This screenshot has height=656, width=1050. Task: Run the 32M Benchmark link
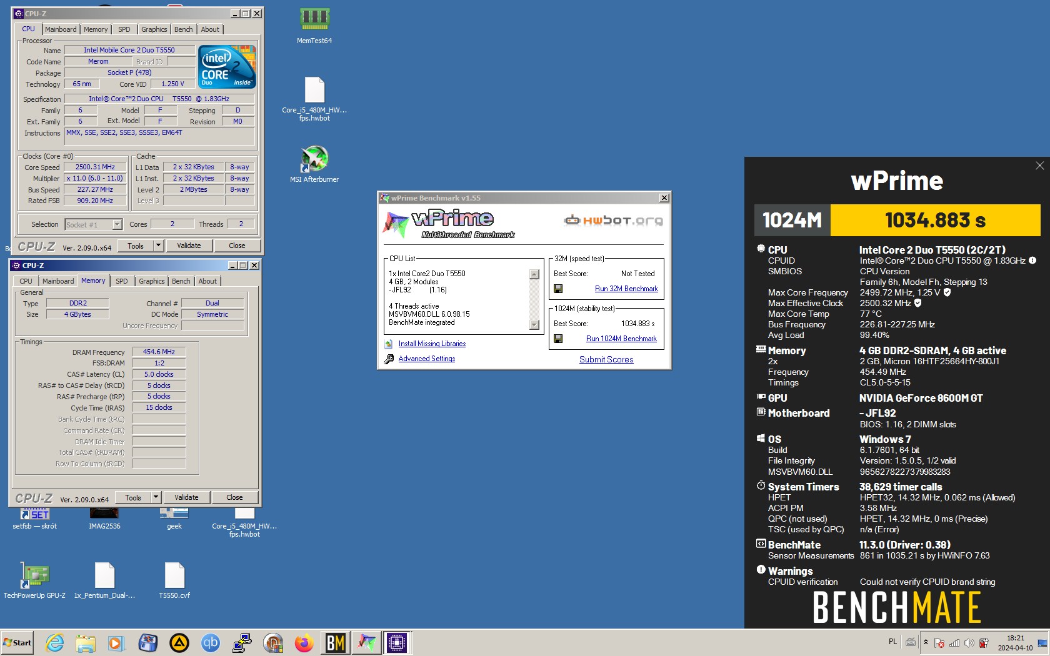click(x=626, y=289)
